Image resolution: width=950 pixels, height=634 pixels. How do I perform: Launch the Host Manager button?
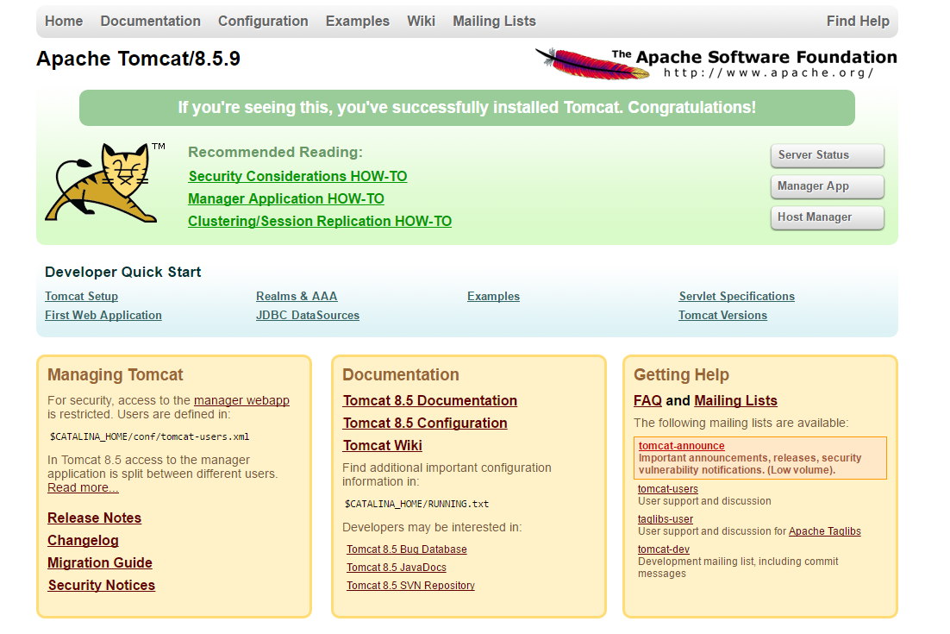tap(827, 217)
